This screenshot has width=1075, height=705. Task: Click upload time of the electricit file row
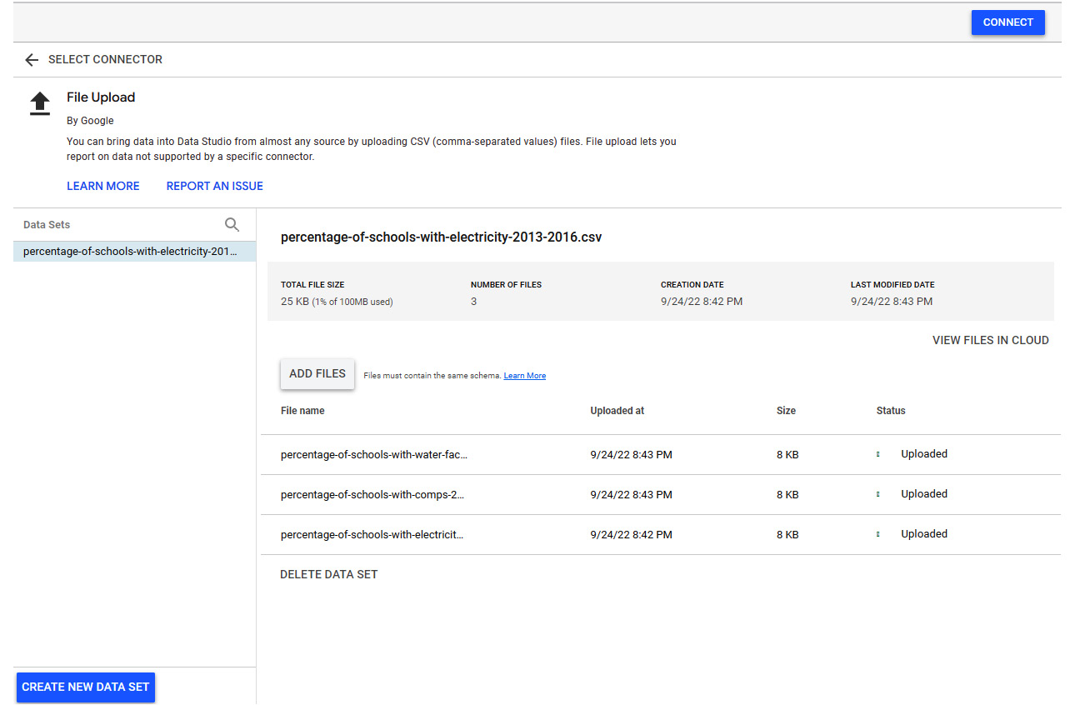[x=632, y=535]
